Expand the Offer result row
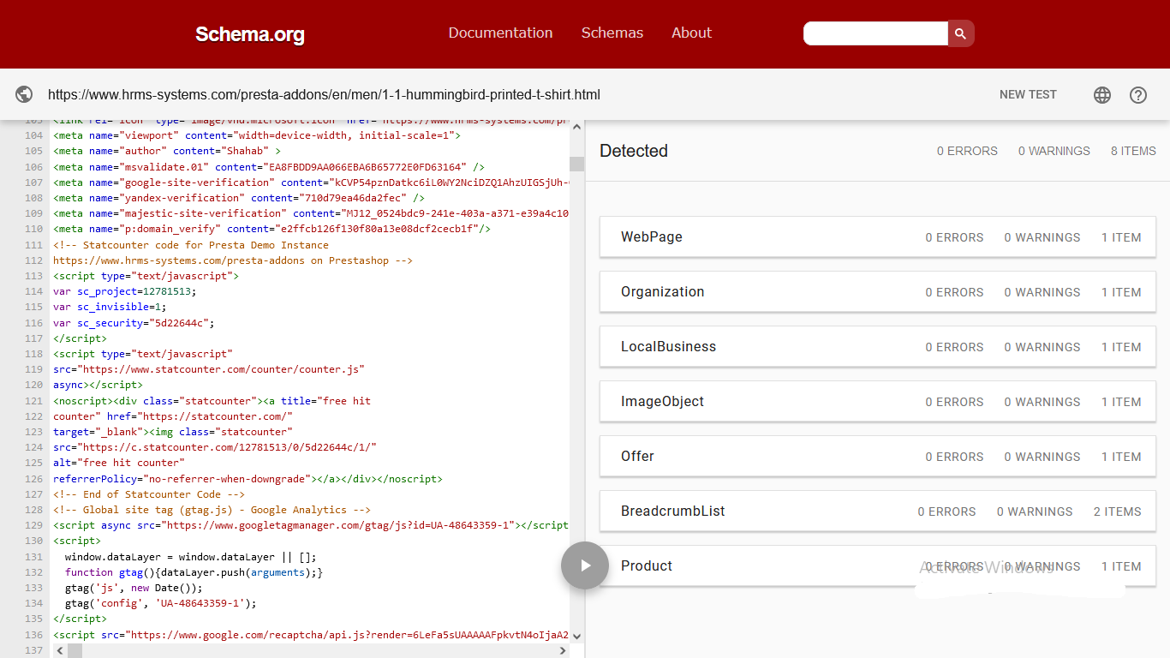This screenshot has height=658, width=1170. click(878, 457)
